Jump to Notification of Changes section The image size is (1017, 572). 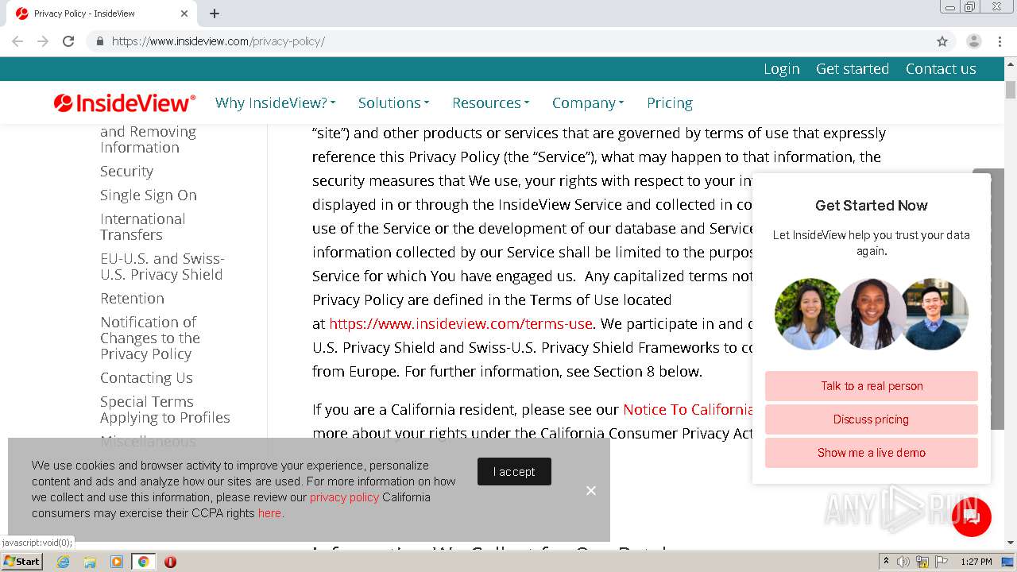pyautogui.click(x=150, y=338)
